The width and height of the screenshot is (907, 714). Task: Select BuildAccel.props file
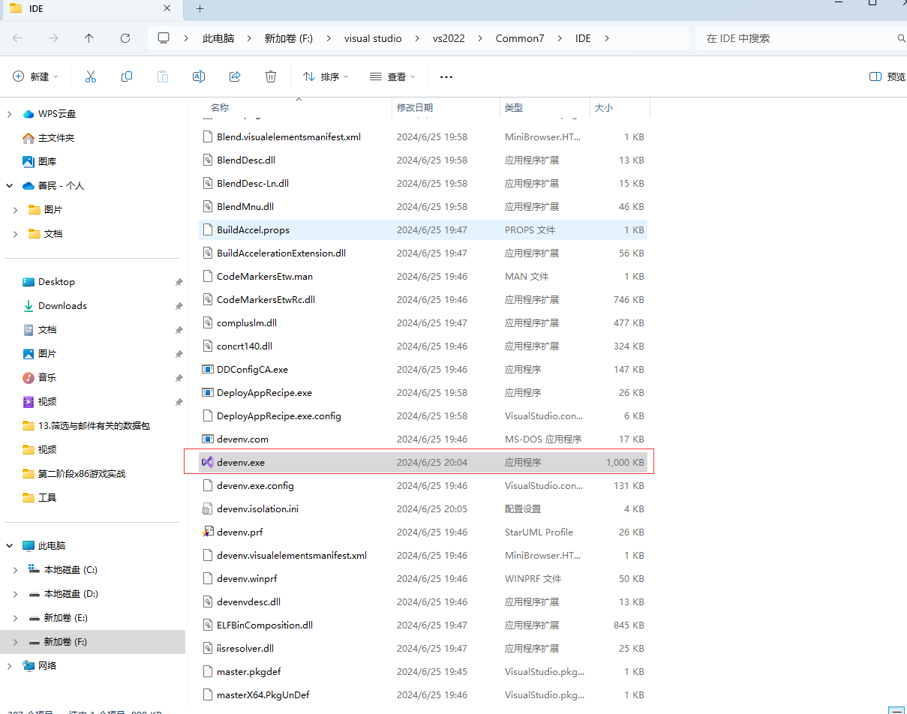(423, 229)
